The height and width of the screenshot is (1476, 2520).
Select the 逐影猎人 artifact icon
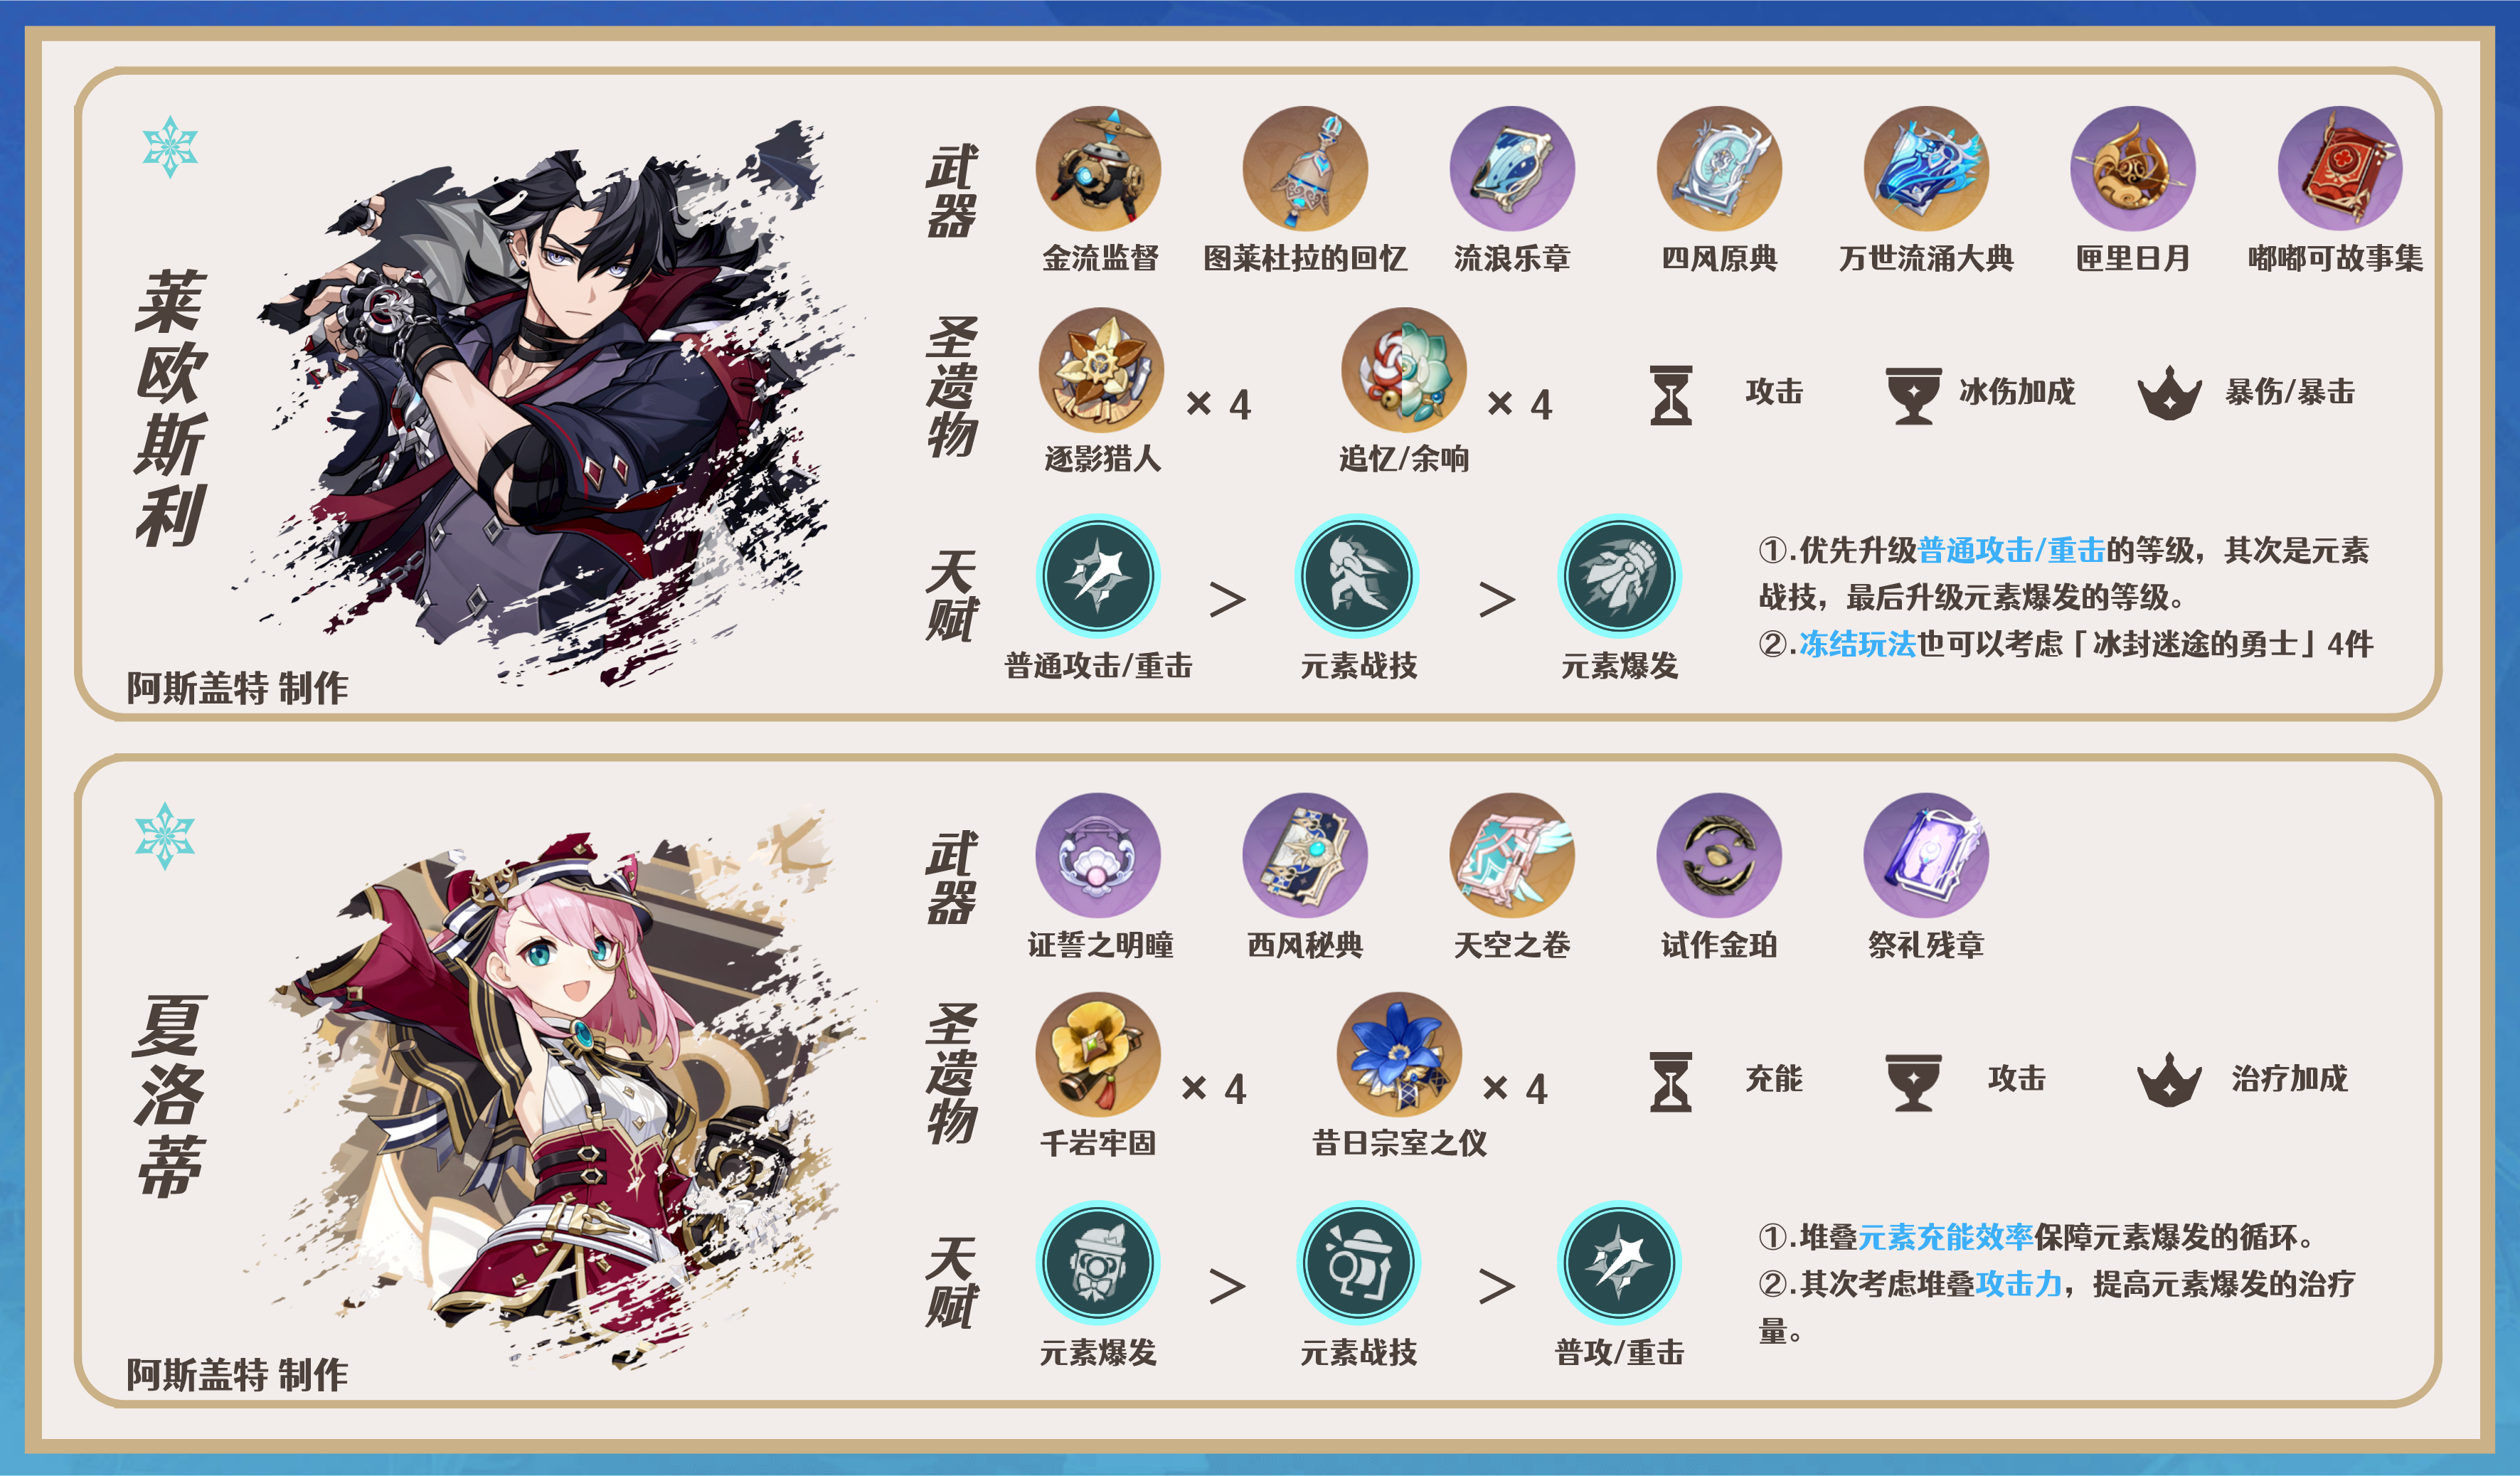click(x=1101, y=370)
